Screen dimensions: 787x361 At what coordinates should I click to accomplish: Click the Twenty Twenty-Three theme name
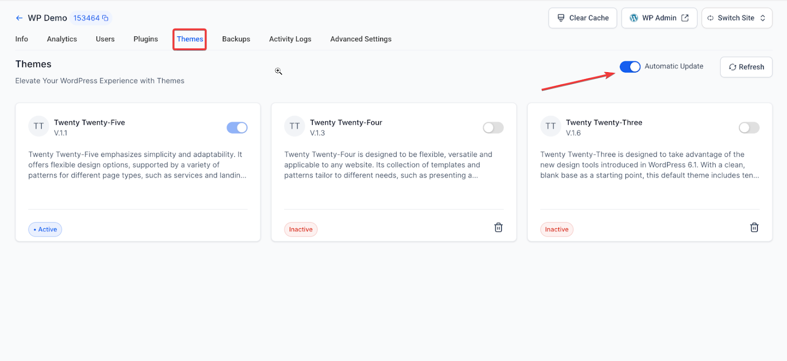(604, 122)
